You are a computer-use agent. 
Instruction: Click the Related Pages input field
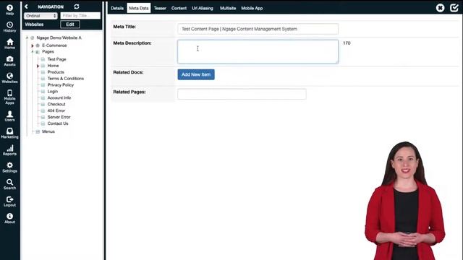pyautogui.click(x=242, y=94)
